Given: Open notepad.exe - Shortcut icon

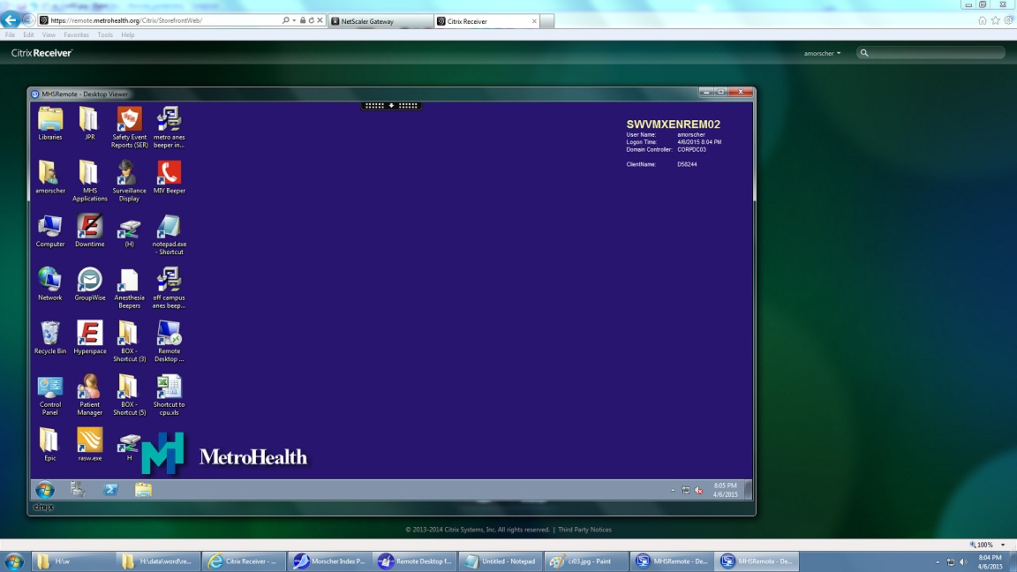Looking at the screenshot, I should click(x=169, y=235).
